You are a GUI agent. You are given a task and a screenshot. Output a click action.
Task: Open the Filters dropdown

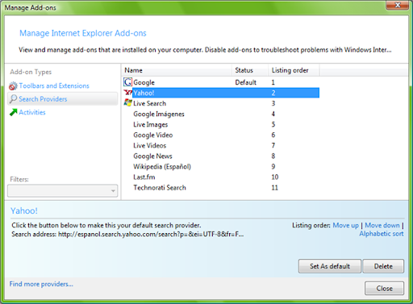[x=63, y=191]
